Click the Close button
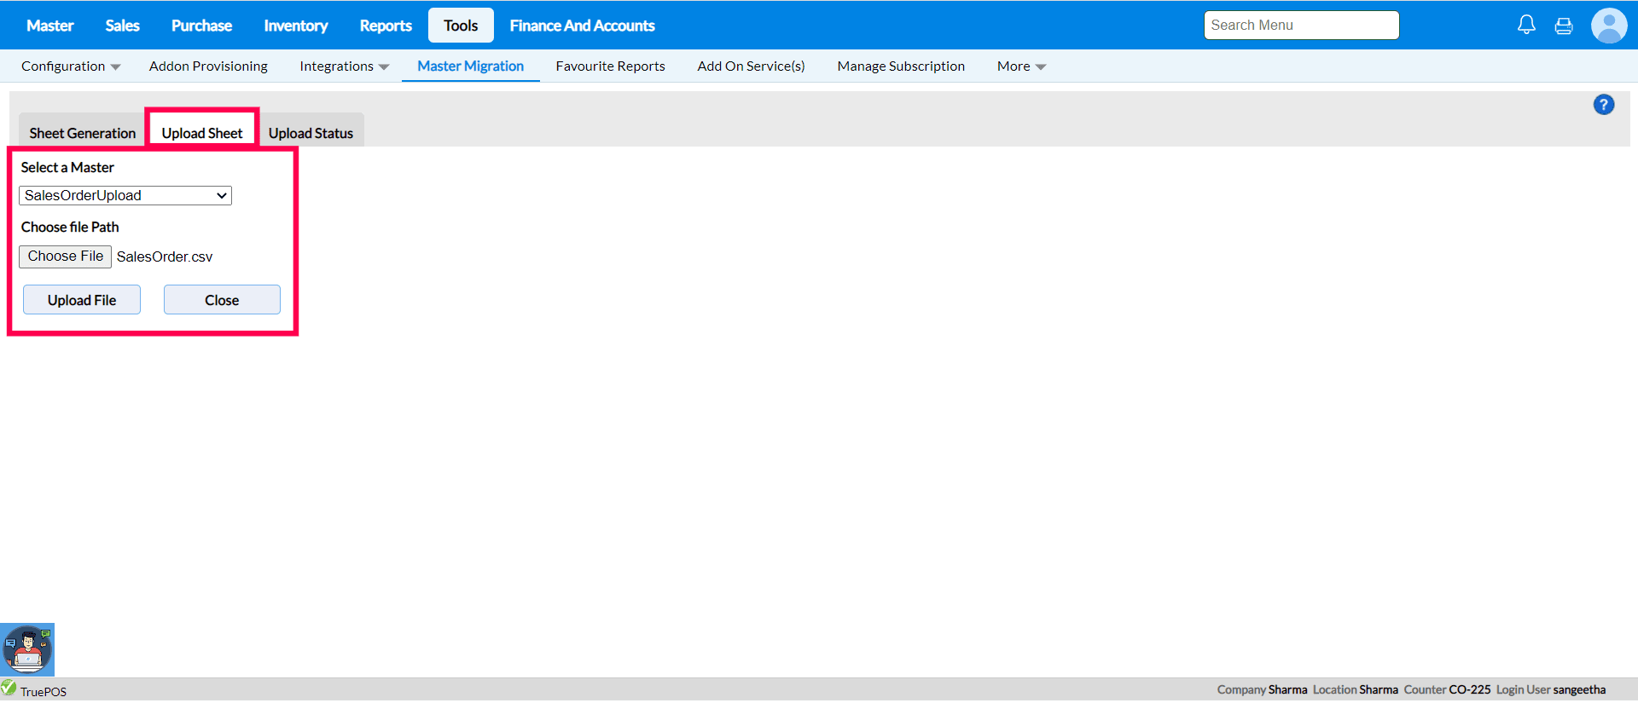This screenshot has width=1638, height=703. [222, 300]
